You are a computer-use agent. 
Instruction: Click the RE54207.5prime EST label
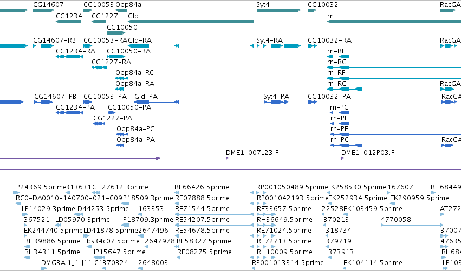202,220
